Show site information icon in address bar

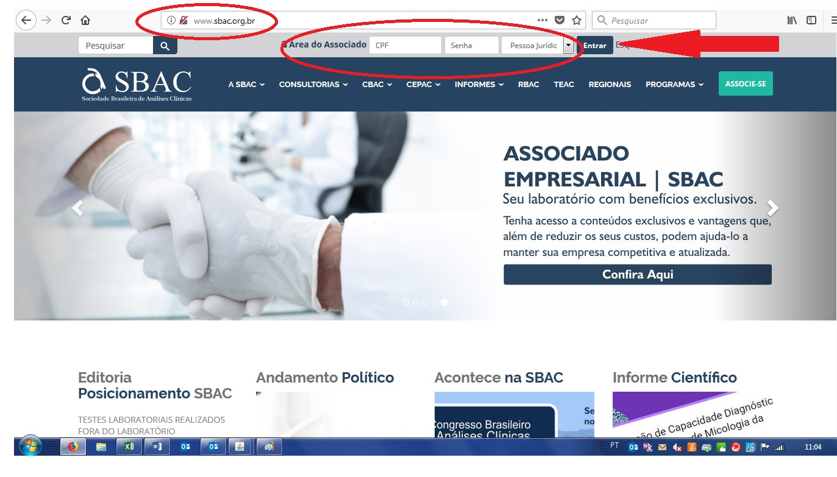171,20
